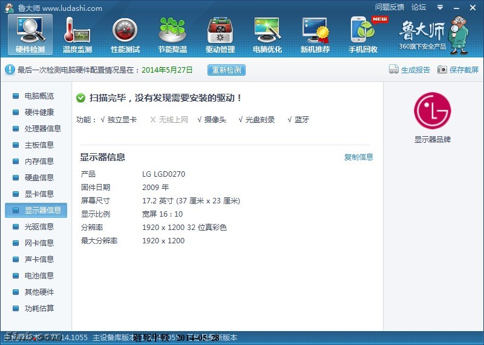484x345 pixels.
Task: Click 生成报告 to generate report
Action: pyautogui.click(x=410, y=70)
